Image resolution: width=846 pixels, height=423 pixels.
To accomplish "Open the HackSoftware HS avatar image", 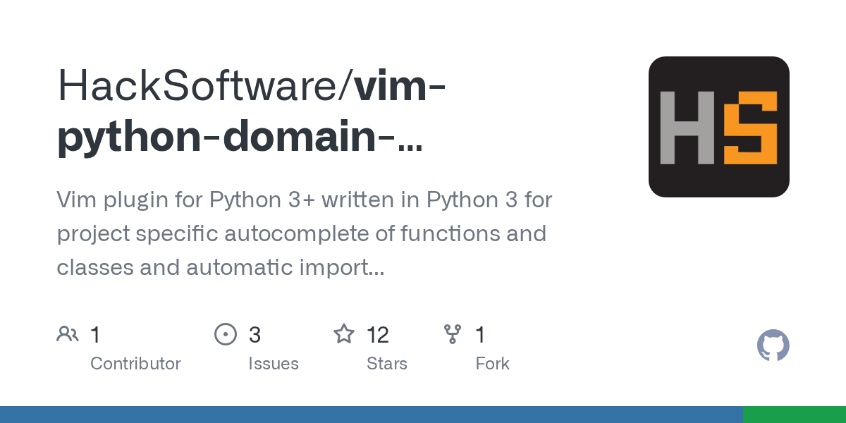I will [719, 126].
